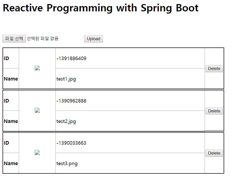Screen dimensions: 232x181
Task: Click the broken image icon for test3.png
Action: (37, 153)
